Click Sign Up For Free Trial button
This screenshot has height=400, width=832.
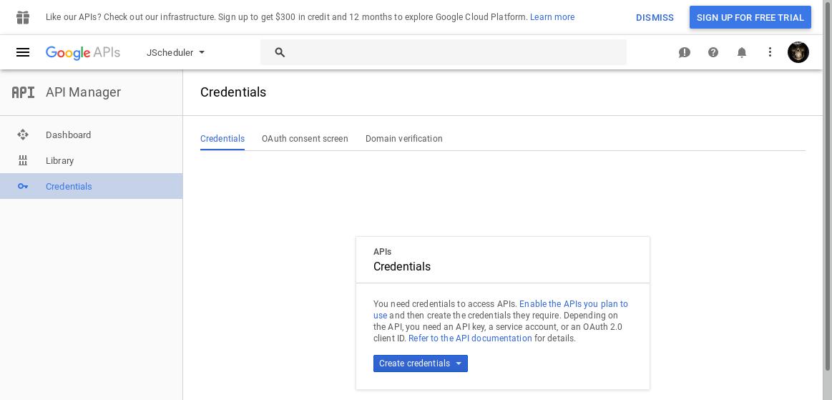point(750,17)
